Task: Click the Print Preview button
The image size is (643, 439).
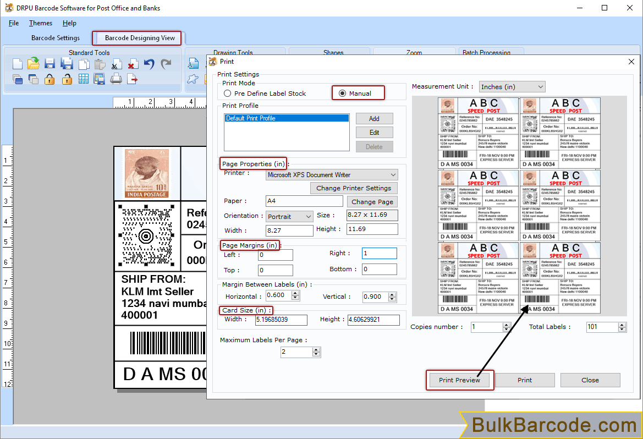Action: click(x=460, y=380)
